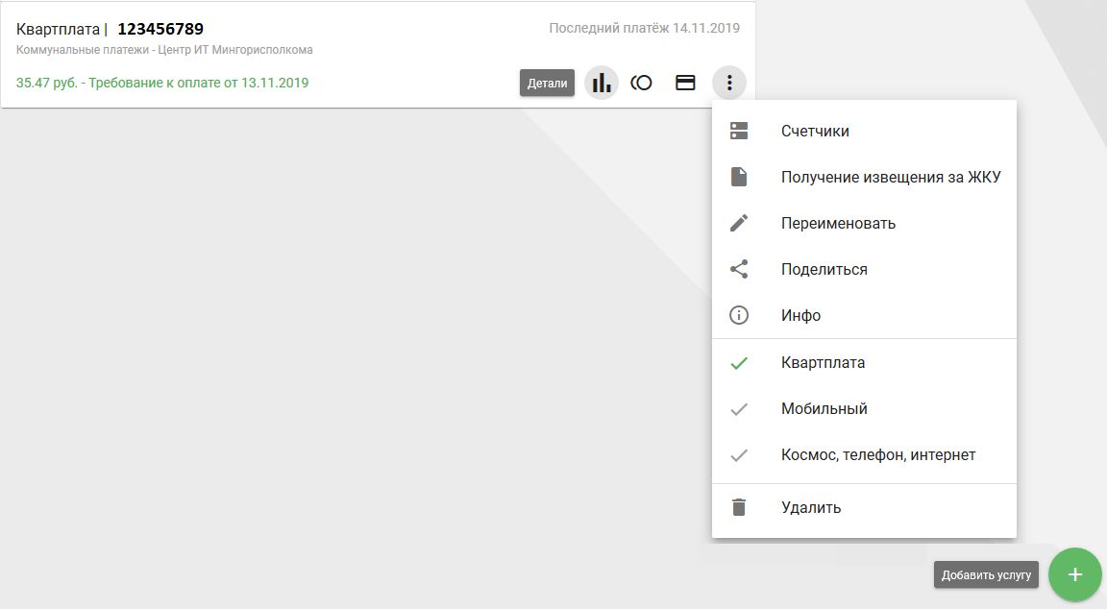Click the double-circle autopay icon

(641, 83)
